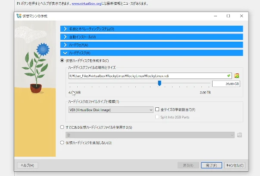Select 仮想ハードディスクを追加しない(D) option
Image resolution: width=260 pixels, height=176 pixels.
click(62, 143)
